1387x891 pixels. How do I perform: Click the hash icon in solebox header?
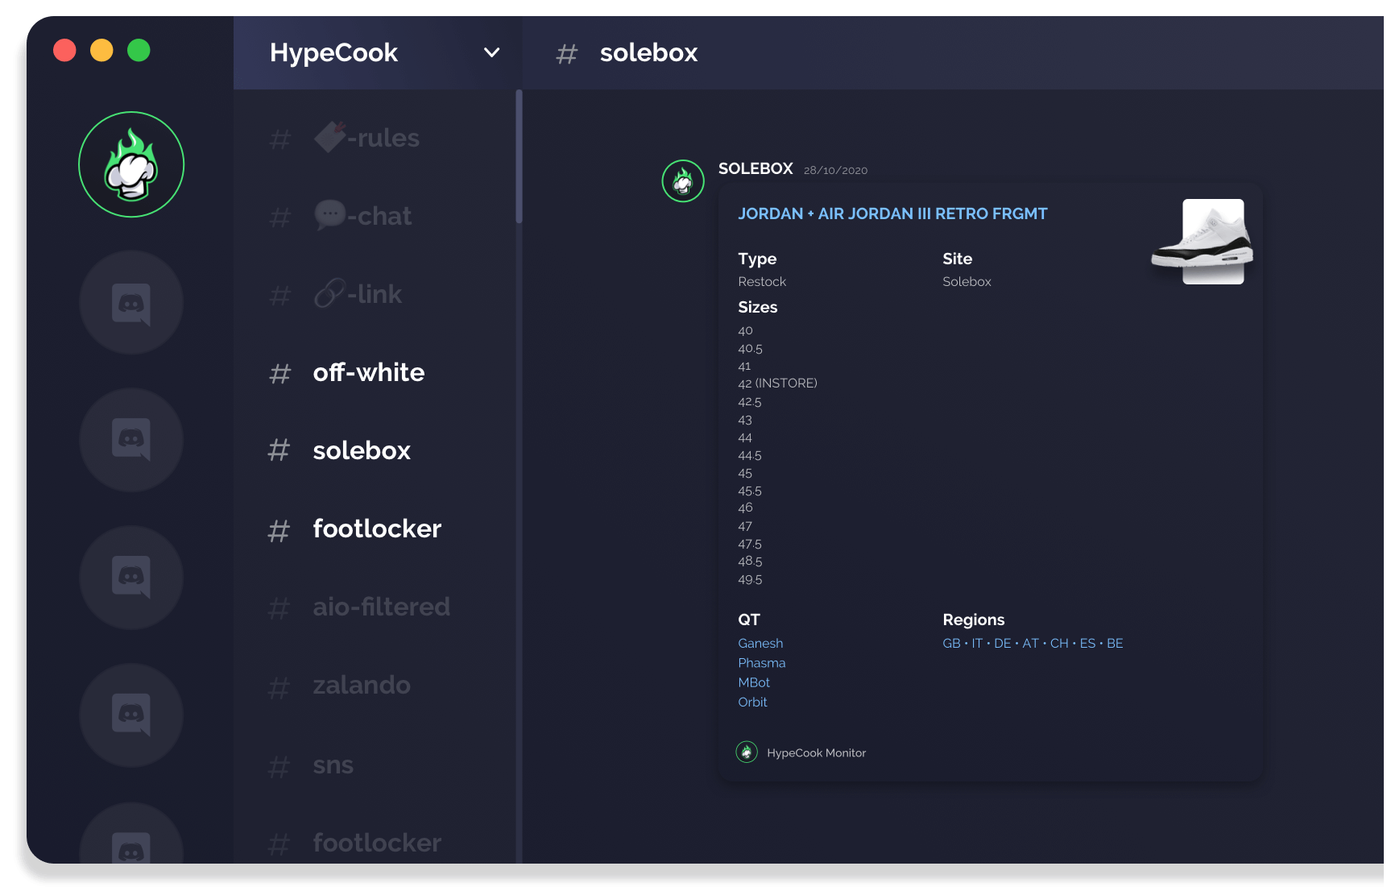pos(567,54)
